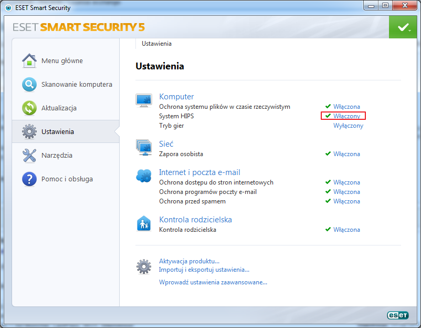Image resolution: width=421 pixels, height=328 pixels.
Task: Toggle e-mail client protection Włączona status
Action: [x=346, y=192]
